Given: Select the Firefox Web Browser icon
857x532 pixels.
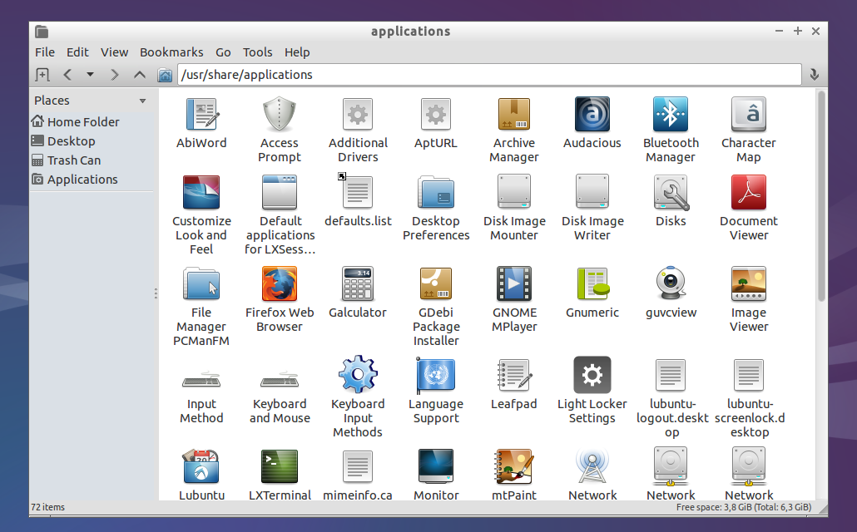Looking at the screenshot, I should pyautogui.click(x=280, y=283).
